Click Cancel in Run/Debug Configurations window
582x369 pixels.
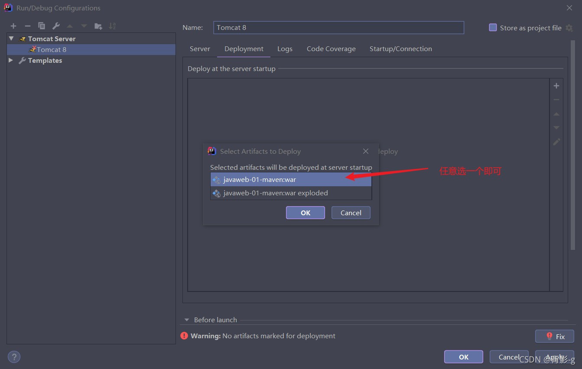click(509, 357)
